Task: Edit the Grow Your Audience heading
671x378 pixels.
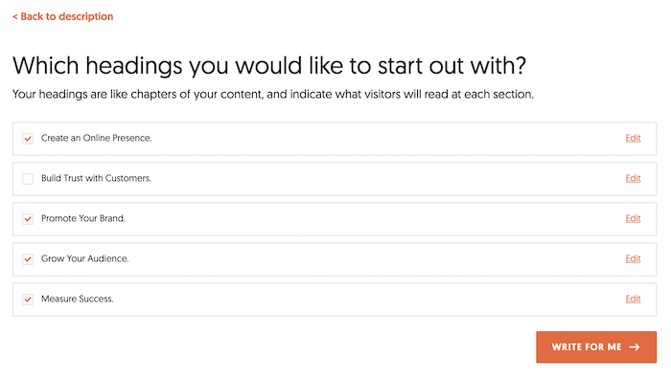Action: click(633, 258)
